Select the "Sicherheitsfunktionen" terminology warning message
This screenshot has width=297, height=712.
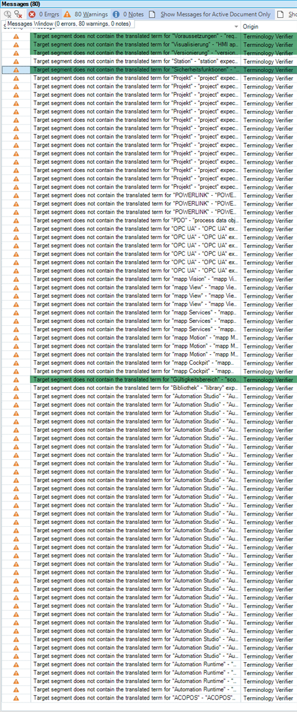[136, 69]
